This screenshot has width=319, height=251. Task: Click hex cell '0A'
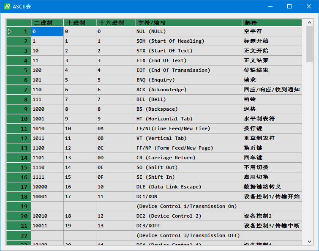115,128
